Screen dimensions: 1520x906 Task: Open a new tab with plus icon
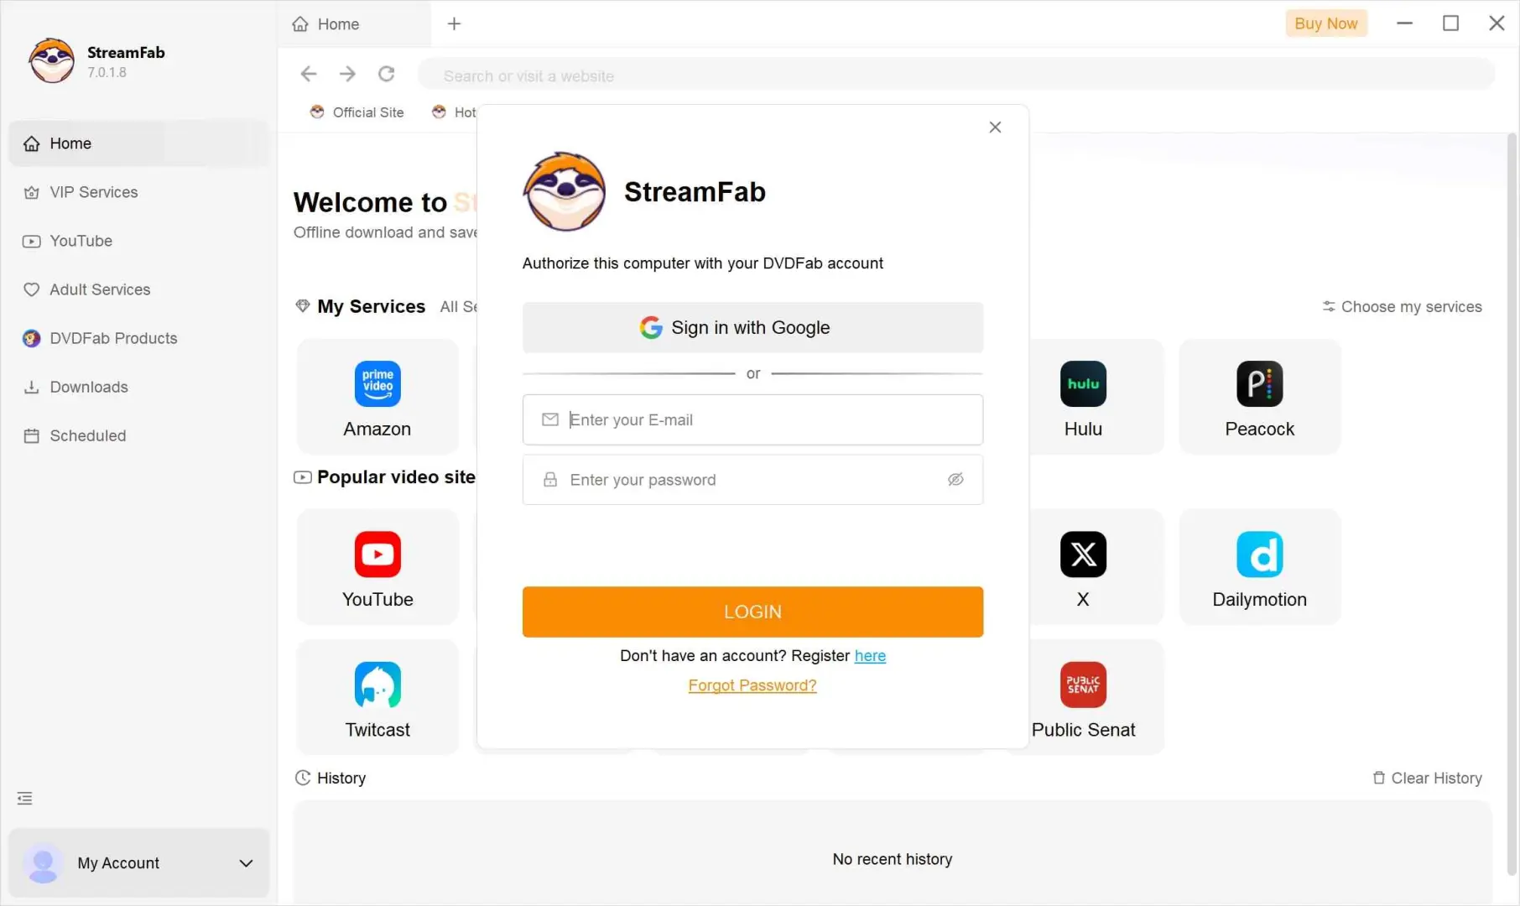454,24
